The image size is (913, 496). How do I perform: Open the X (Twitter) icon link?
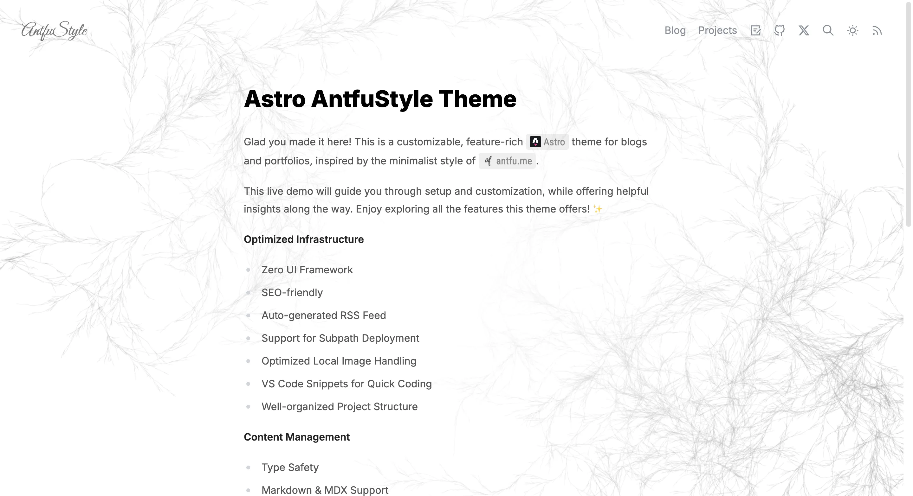(x=804, y=30)
